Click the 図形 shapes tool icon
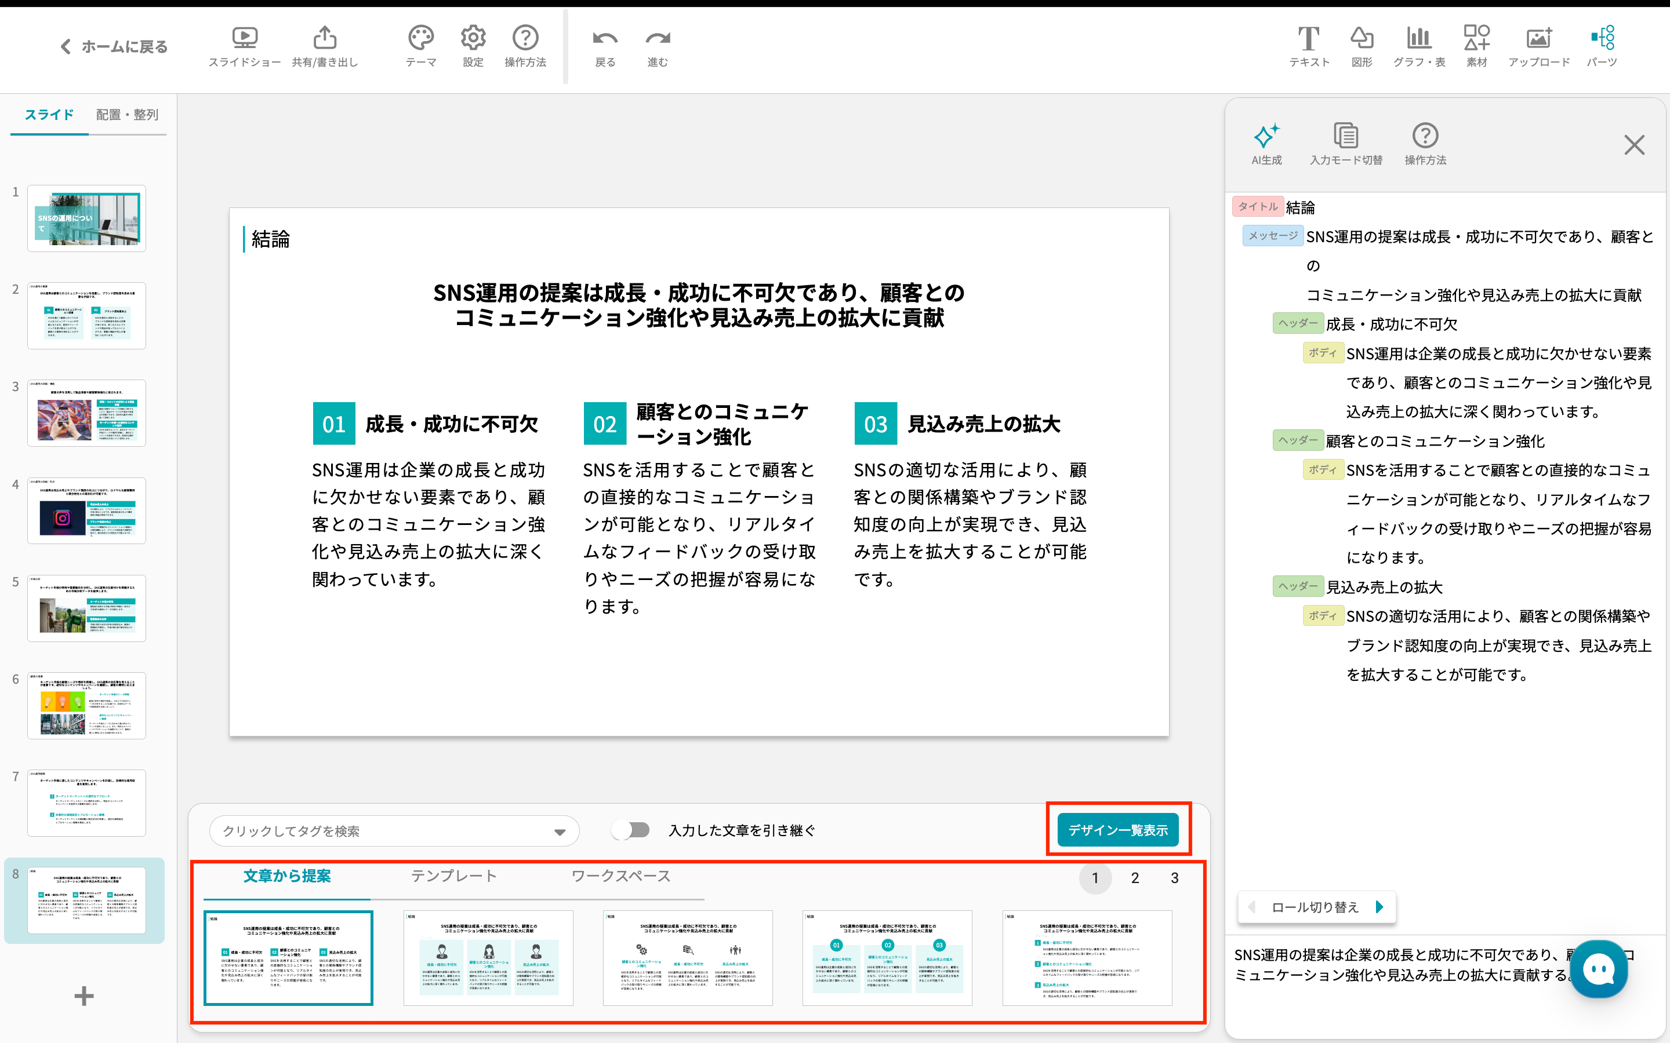This screenshot has height=1043, width=1670. point(1361,39)
